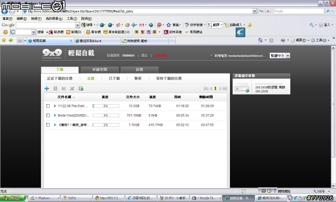Click the browser search box at top right
336x202 pixels.
[x=298, y=11]
